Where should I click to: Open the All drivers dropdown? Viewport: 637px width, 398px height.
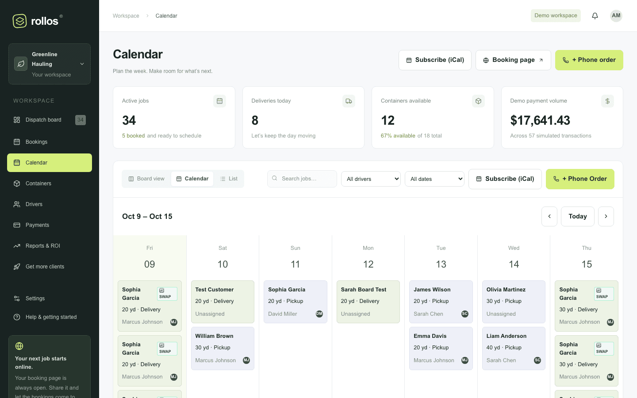pyautogui.click(x=371, y=179)
